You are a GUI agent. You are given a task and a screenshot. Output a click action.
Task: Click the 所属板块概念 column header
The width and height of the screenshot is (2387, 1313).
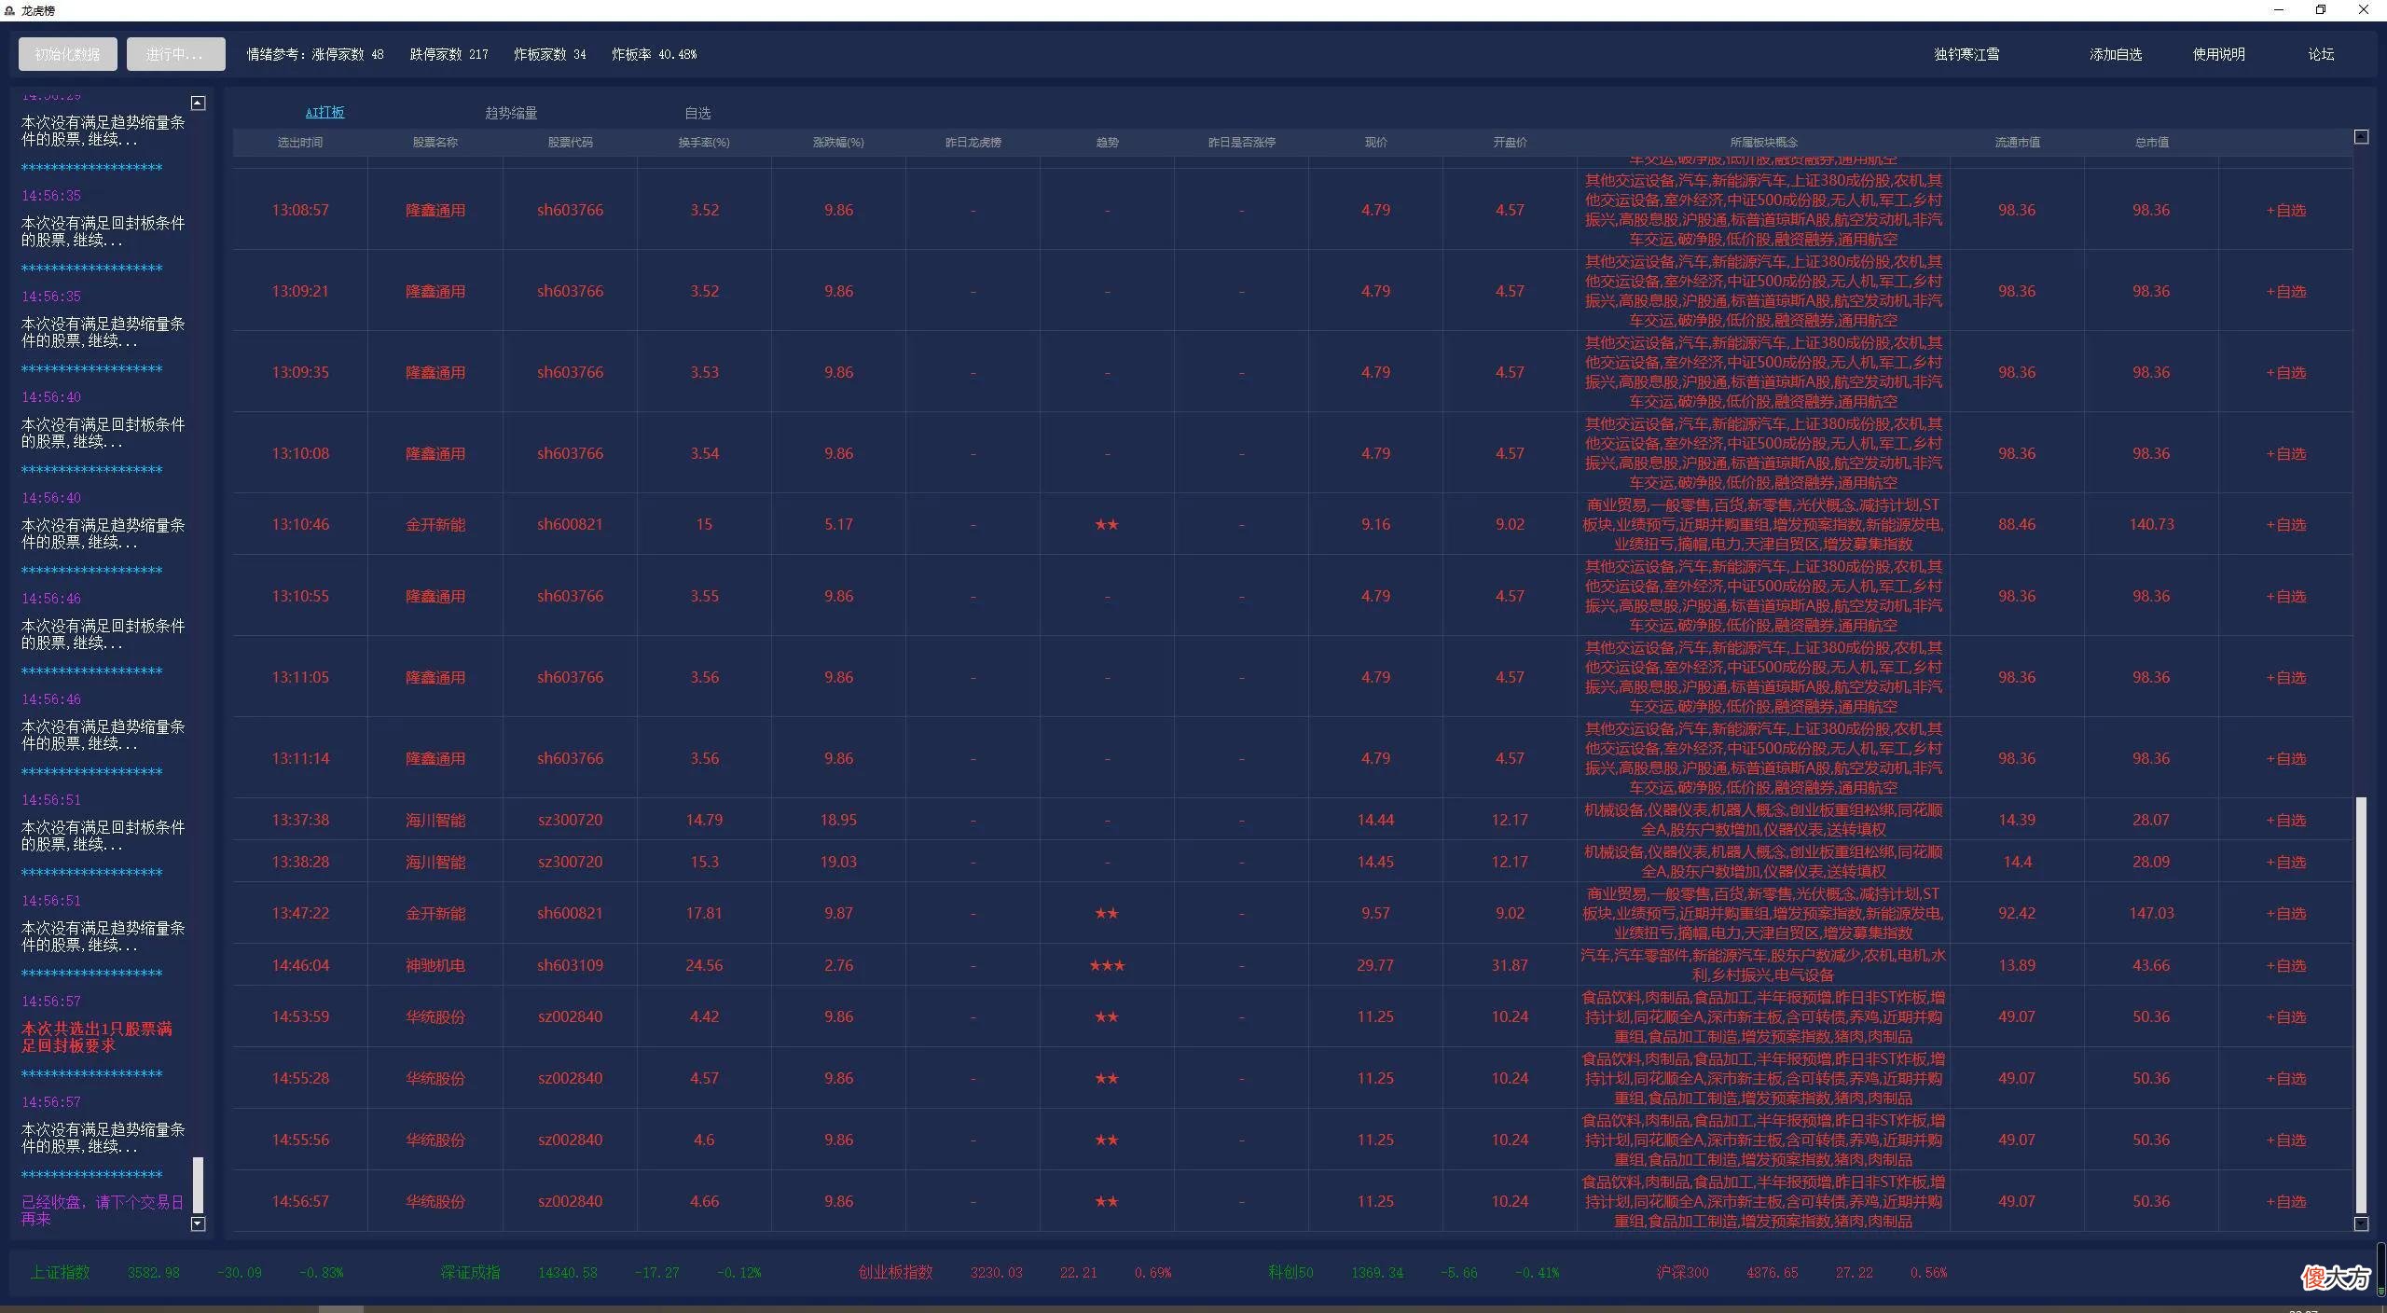point(1763,142)
